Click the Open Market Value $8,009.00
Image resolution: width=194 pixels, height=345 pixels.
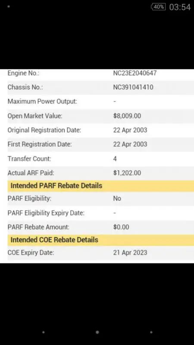coord(127,116)
